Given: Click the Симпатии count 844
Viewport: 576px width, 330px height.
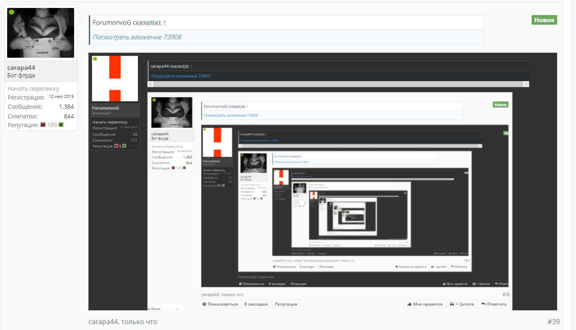Looking at the screenshot, I should (69, 116).
